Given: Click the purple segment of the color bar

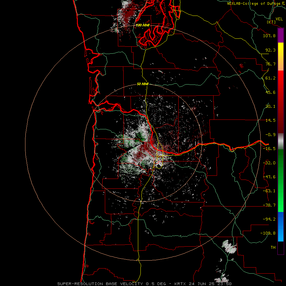Looking at the screenshot, I should click(x=281, y=36).
